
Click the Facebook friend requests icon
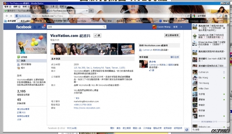pyautogui.click(x=35, y=27)
